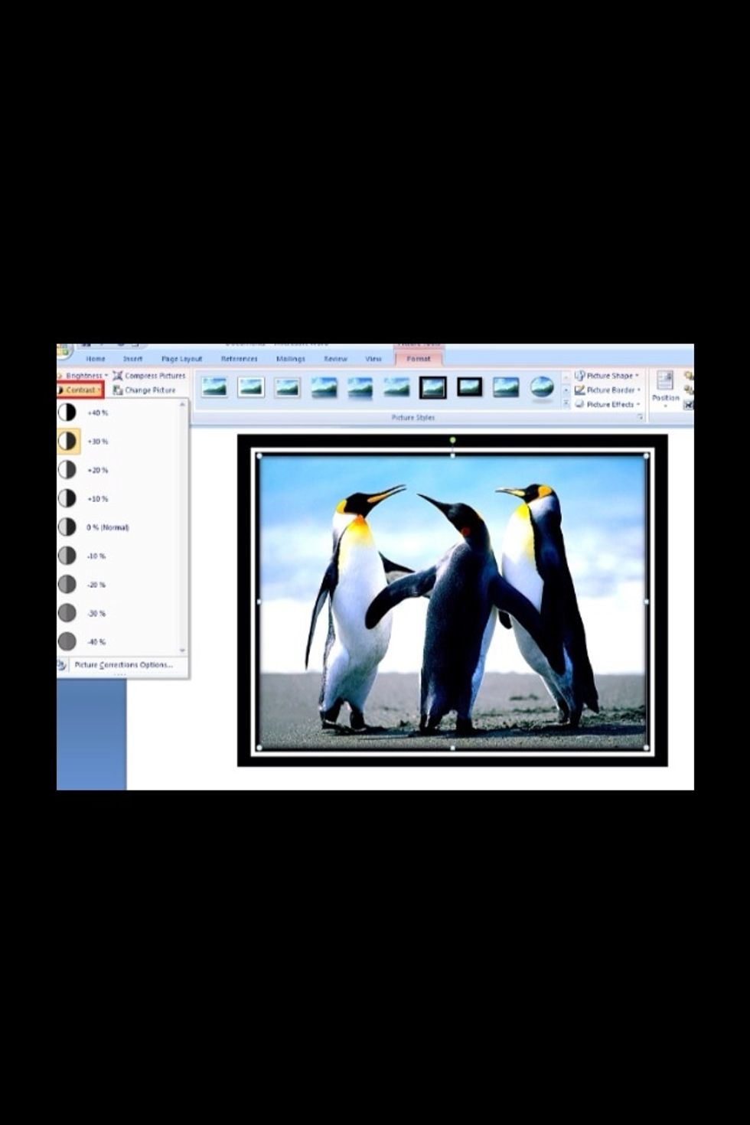Apply the oval picture style thumbnail
Screen dimensions: 750x1125
542,387
